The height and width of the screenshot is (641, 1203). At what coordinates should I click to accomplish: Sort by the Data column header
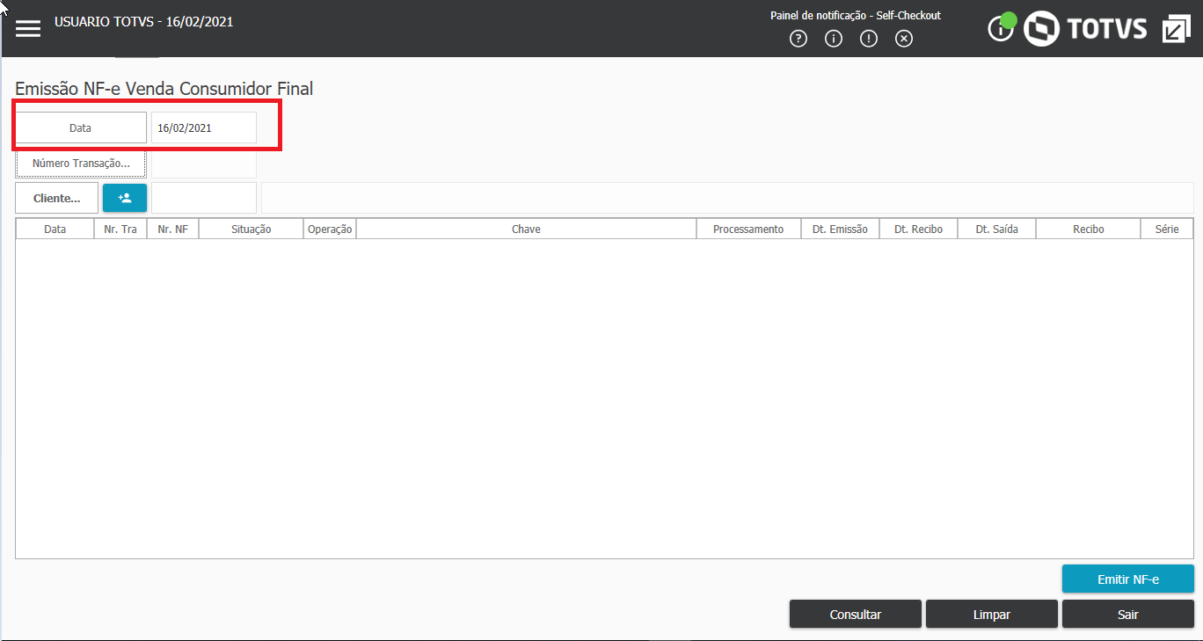click(x=55, y=229)
